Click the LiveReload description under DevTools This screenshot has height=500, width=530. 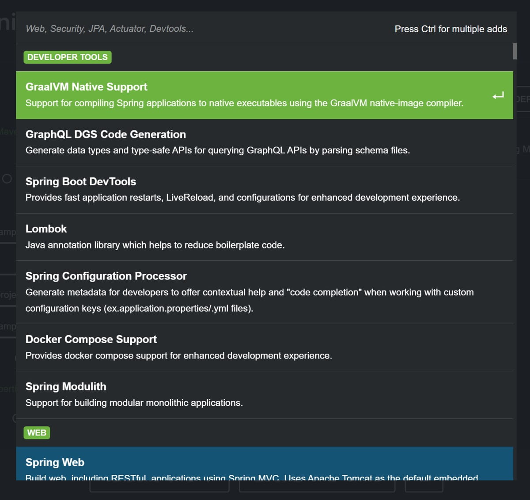pyautogui.click(x=242, y=198)
